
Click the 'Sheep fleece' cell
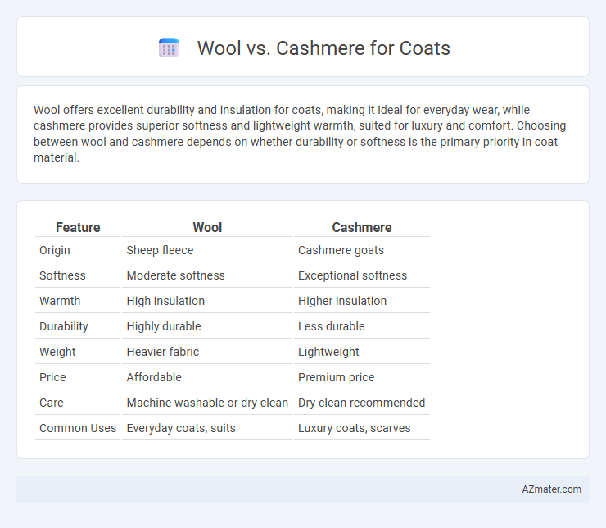(160, 250)
